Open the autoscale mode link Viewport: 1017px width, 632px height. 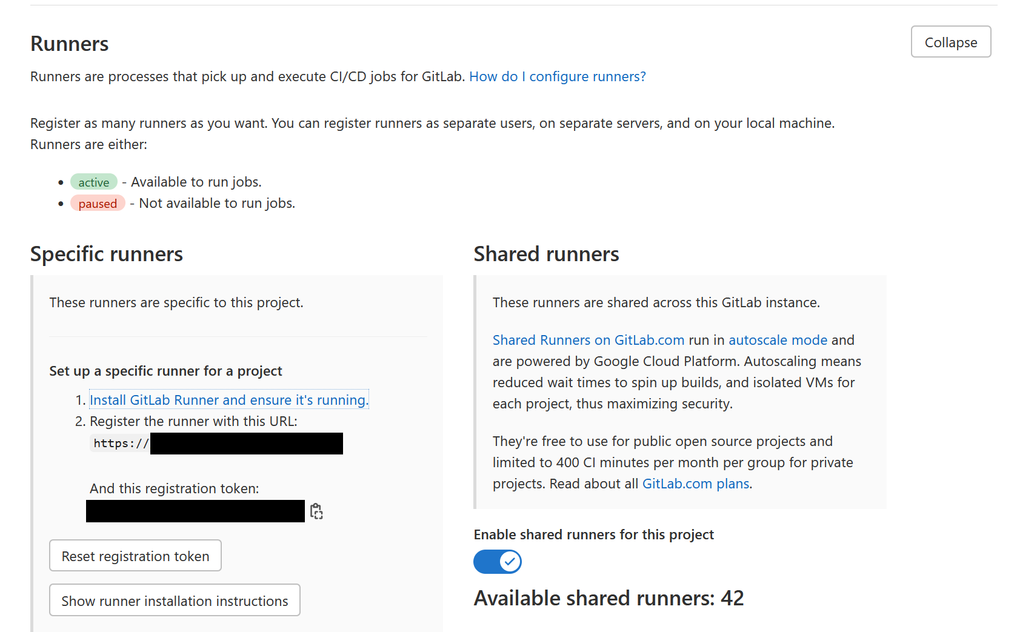(778, 340)
